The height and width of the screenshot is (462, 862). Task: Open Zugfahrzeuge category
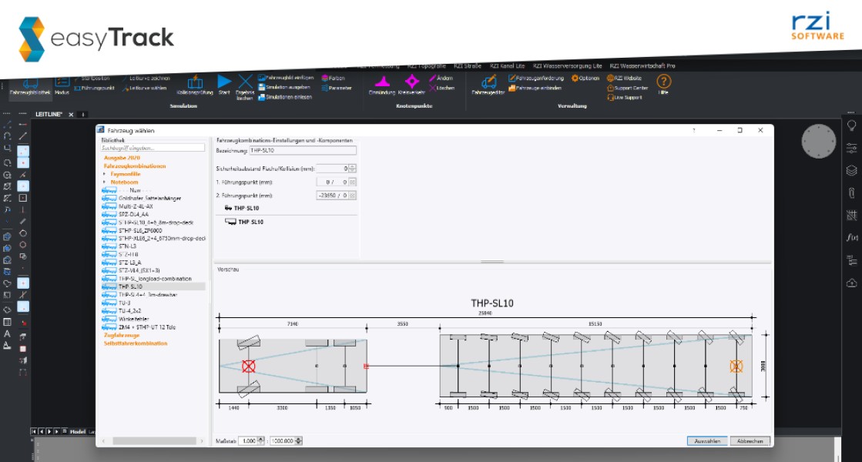122,335
